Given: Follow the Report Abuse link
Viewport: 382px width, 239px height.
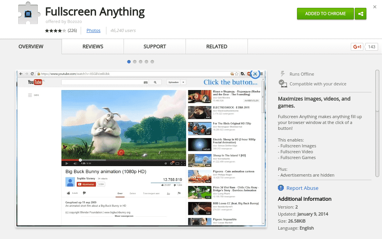Looking at the screenshot, I should [x=302, y=188].
